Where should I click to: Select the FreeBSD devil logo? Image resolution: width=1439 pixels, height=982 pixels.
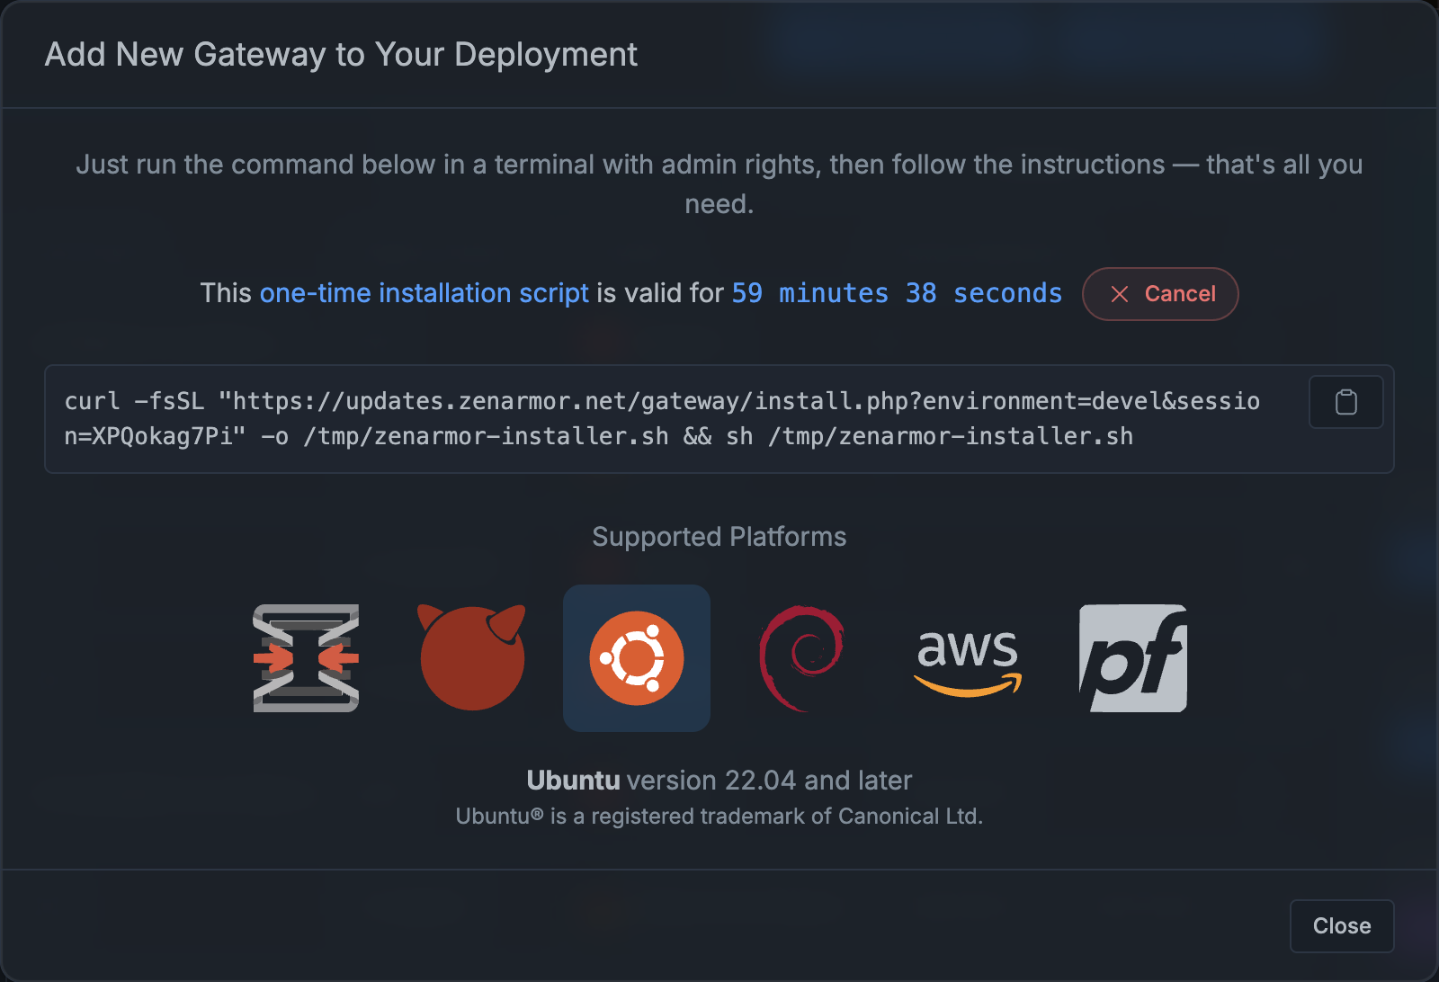point(472,658)
